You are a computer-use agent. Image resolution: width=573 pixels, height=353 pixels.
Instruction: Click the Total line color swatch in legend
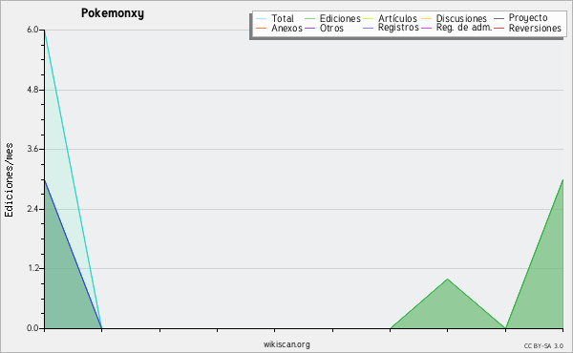click(x=262, y=19)
